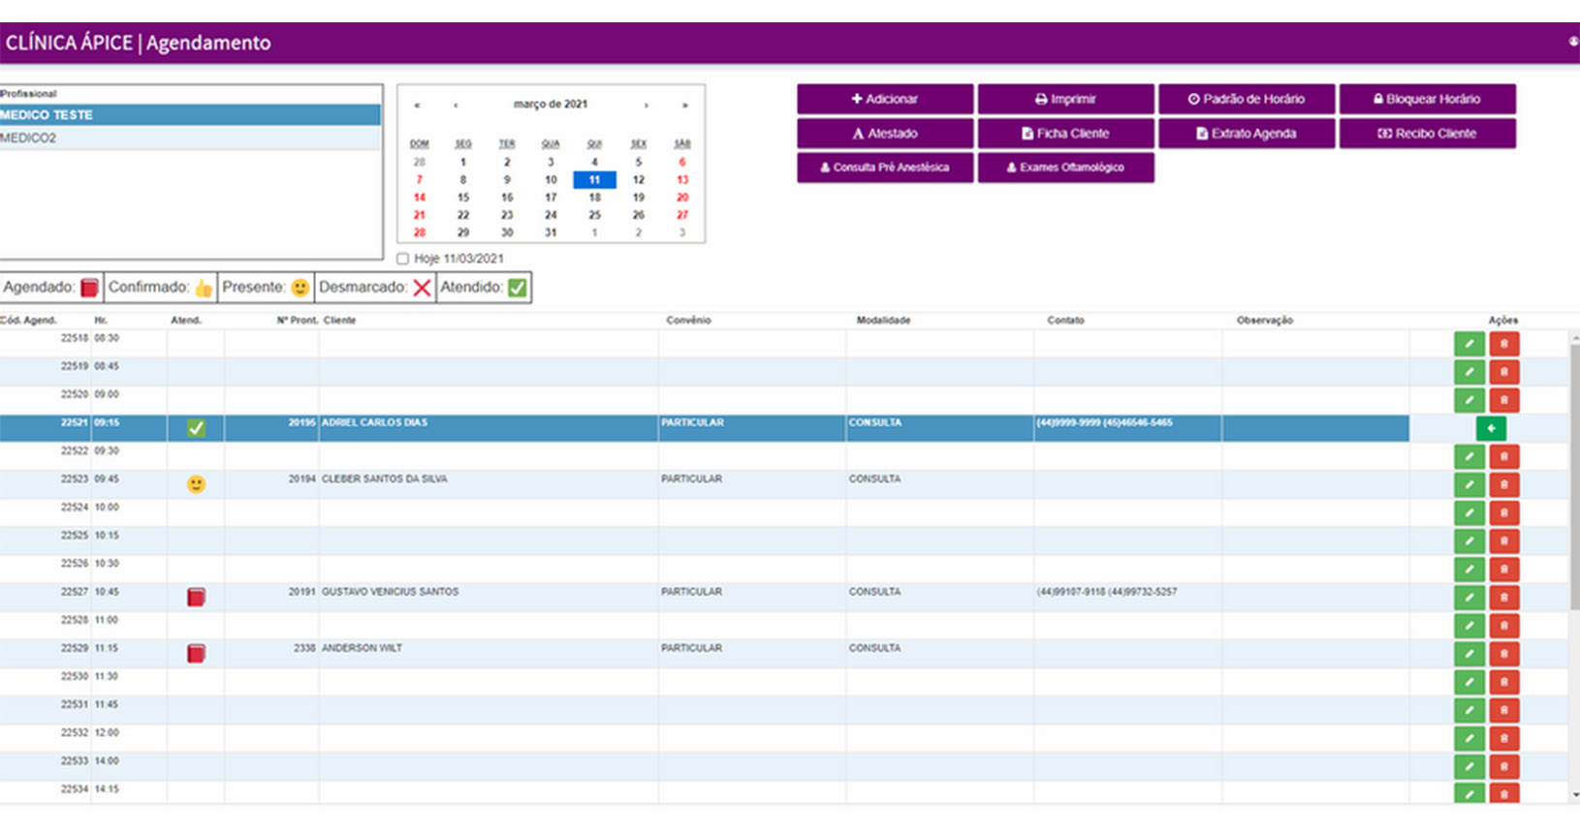
Task: Click the green edit icon for 08:30 row
Action: point(1469,344)
